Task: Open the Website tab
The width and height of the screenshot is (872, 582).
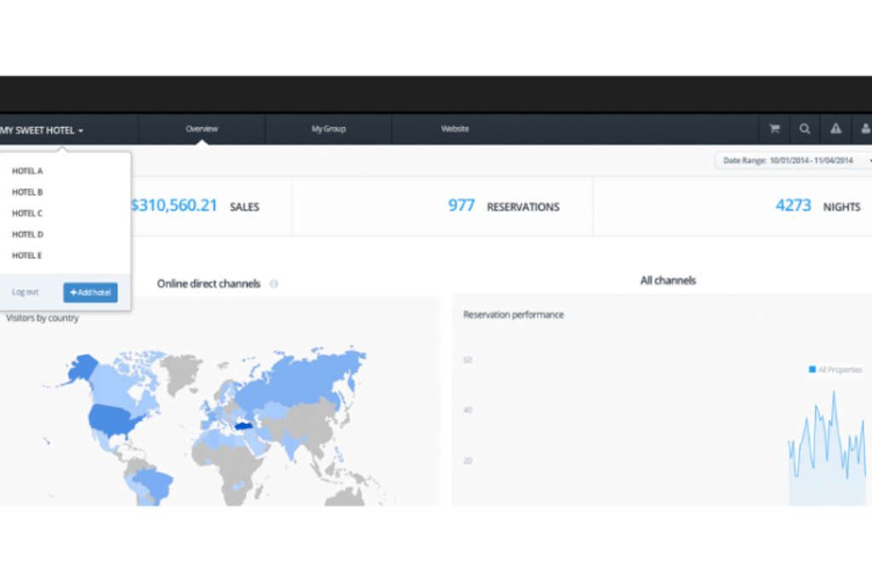Action: point(455,129)
